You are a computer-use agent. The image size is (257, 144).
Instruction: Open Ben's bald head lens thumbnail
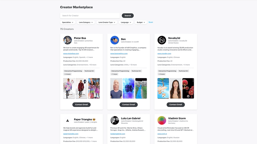[x=116, y=88]
